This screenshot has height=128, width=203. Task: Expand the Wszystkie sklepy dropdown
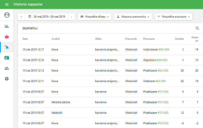(94, 17)
